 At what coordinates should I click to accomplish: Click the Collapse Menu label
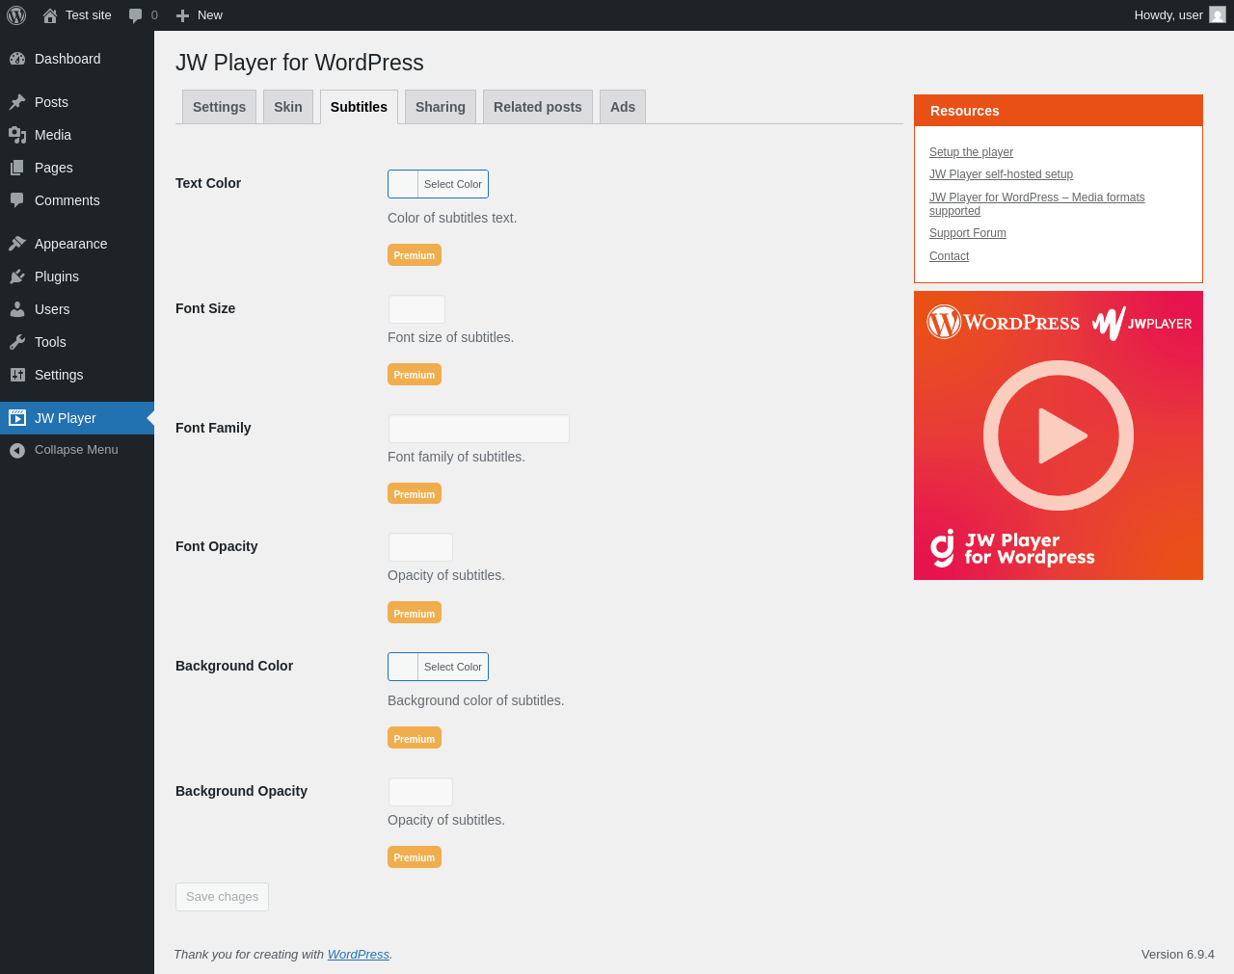pos(76,450)
